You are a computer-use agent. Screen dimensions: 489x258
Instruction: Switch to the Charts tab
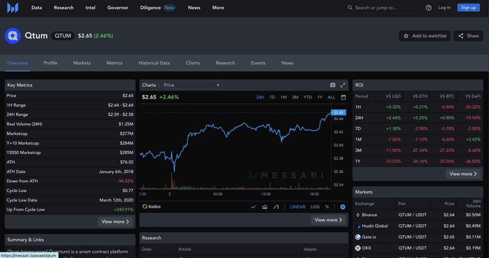[x=193, y=63]
